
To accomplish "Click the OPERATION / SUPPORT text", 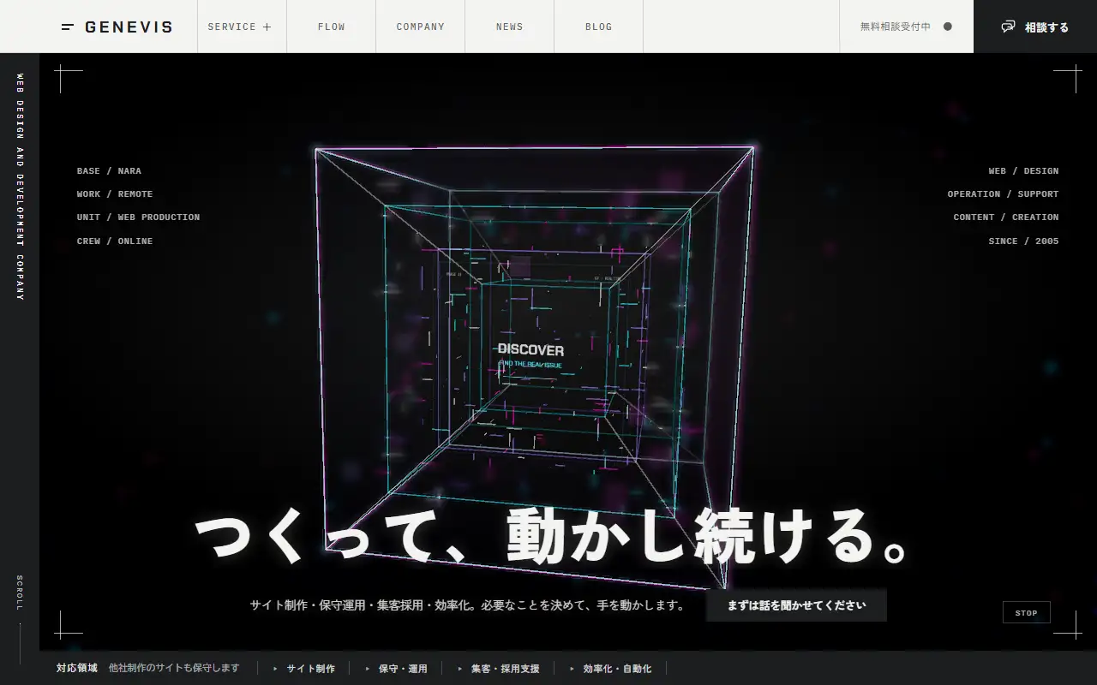I will 1003,194.
